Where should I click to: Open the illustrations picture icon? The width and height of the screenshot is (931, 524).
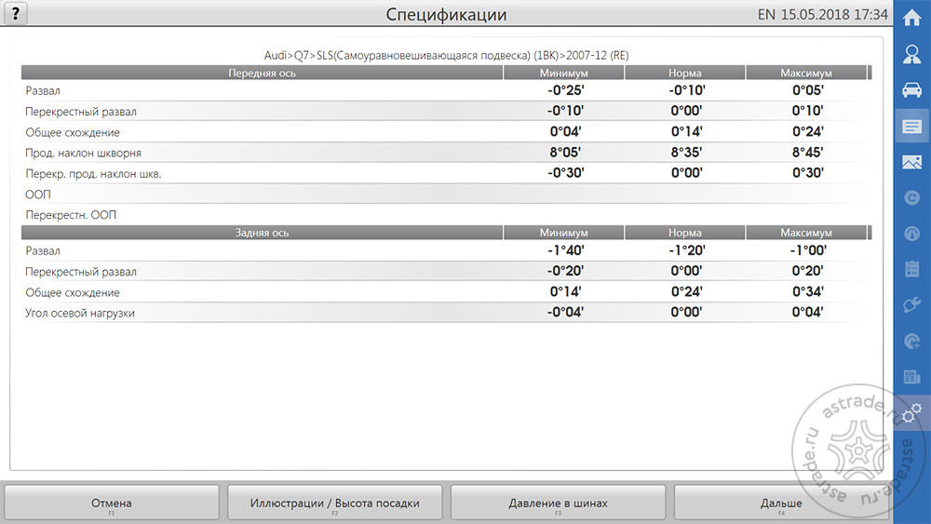[x=912, y=162]
